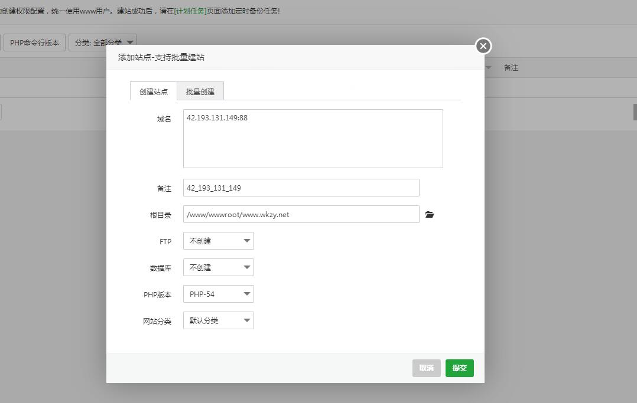Open the 数据库 dropdown
Image resolution: width=637 pixels, height=403 pixels.
coord(218,267)
